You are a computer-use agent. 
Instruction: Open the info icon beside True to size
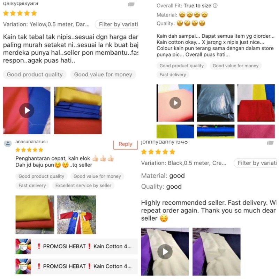[215, 6]
